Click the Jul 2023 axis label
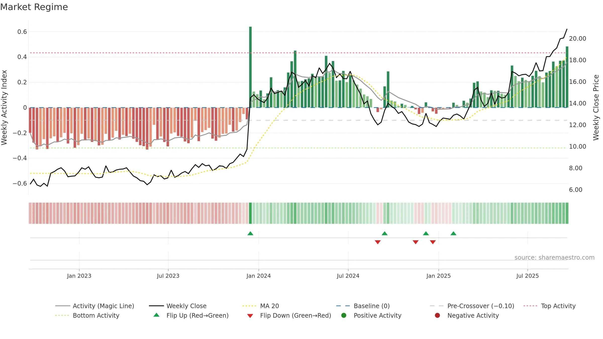Screen dimensions: 603x339 168,276
